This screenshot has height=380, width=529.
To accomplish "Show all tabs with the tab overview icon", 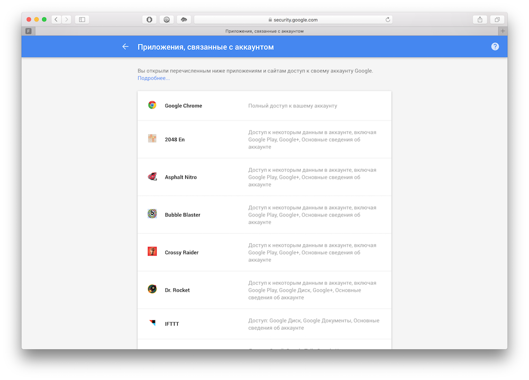I will tap(497, 20).
